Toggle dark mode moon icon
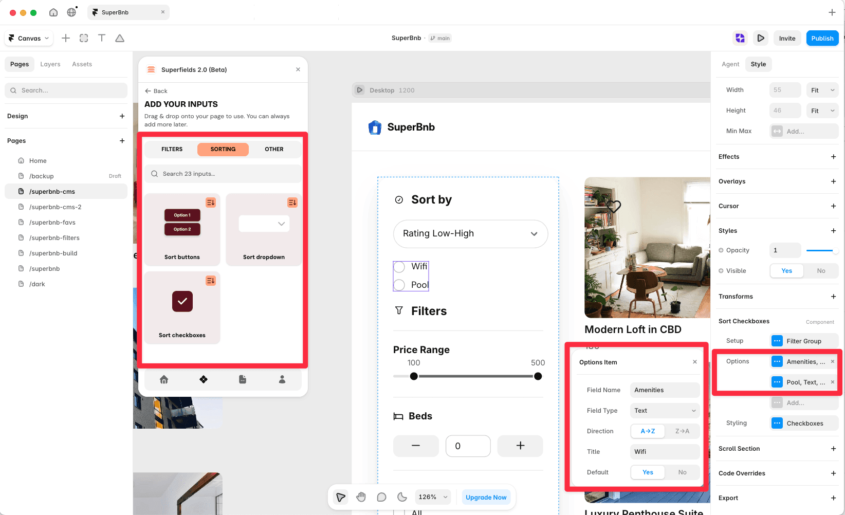This screenshot has height=515, width=845. tap(402, 497)
